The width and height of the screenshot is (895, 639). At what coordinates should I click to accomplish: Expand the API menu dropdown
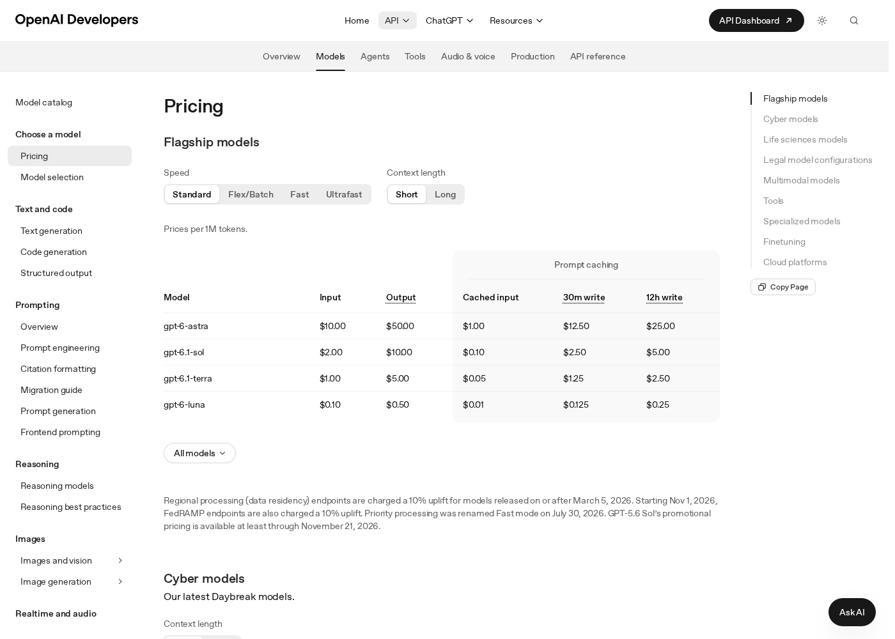[398, 20]
